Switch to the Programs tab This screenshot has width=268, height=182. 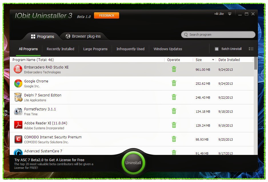click(x=43, y=37)
